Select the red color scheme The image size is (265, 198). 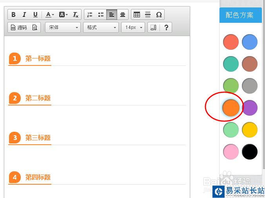(x=231, y=42)
